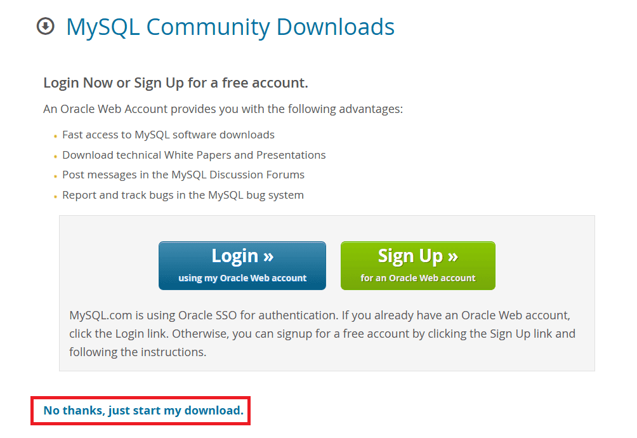The width and height of the screenshot is (637, 438).
Task: Click the orange bullet beside "Download technical"
Action: coord(56,156)
